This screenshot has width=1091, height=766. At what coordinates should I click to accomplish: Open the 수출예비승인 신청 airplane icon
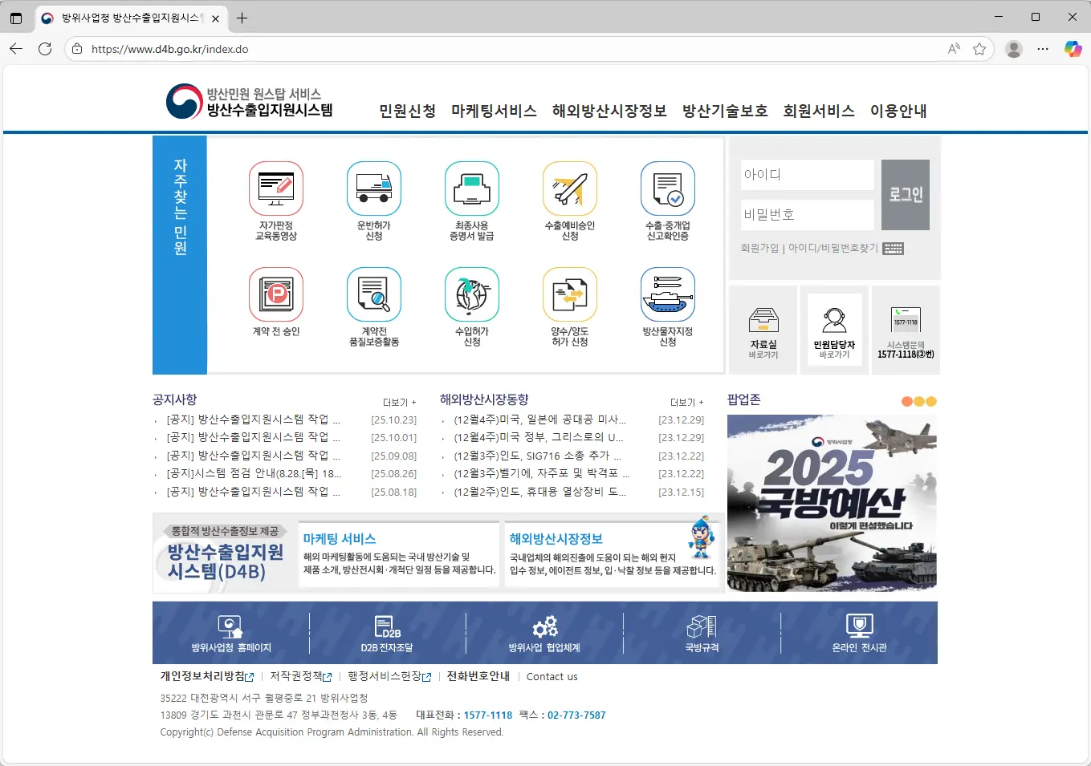click(x=570, y=189)
